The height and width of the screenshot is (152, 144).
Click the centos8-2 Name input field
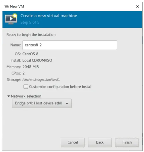pyautogui.click(x=70, y=45)
